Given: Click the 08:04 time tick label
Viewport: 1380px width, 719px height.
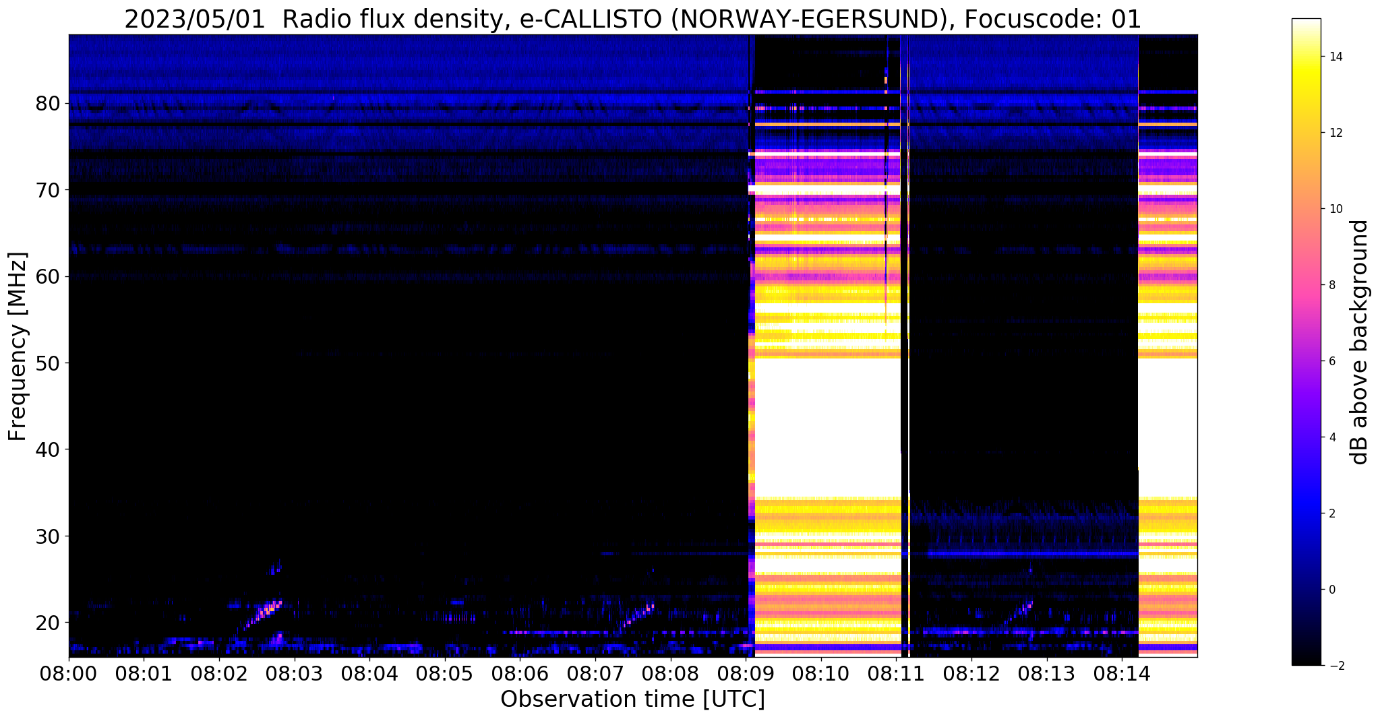Looking at the screenshot, I should click(369, 674).
